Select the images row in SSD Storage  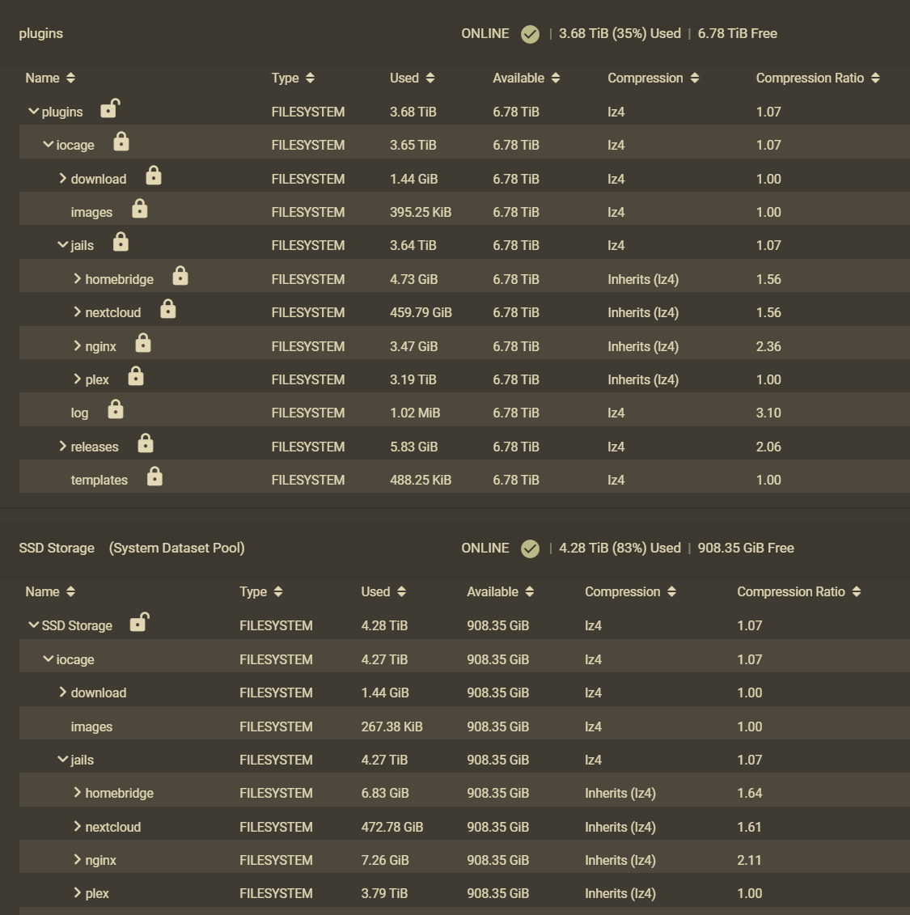pyautogui.click(x=91, y=726)
